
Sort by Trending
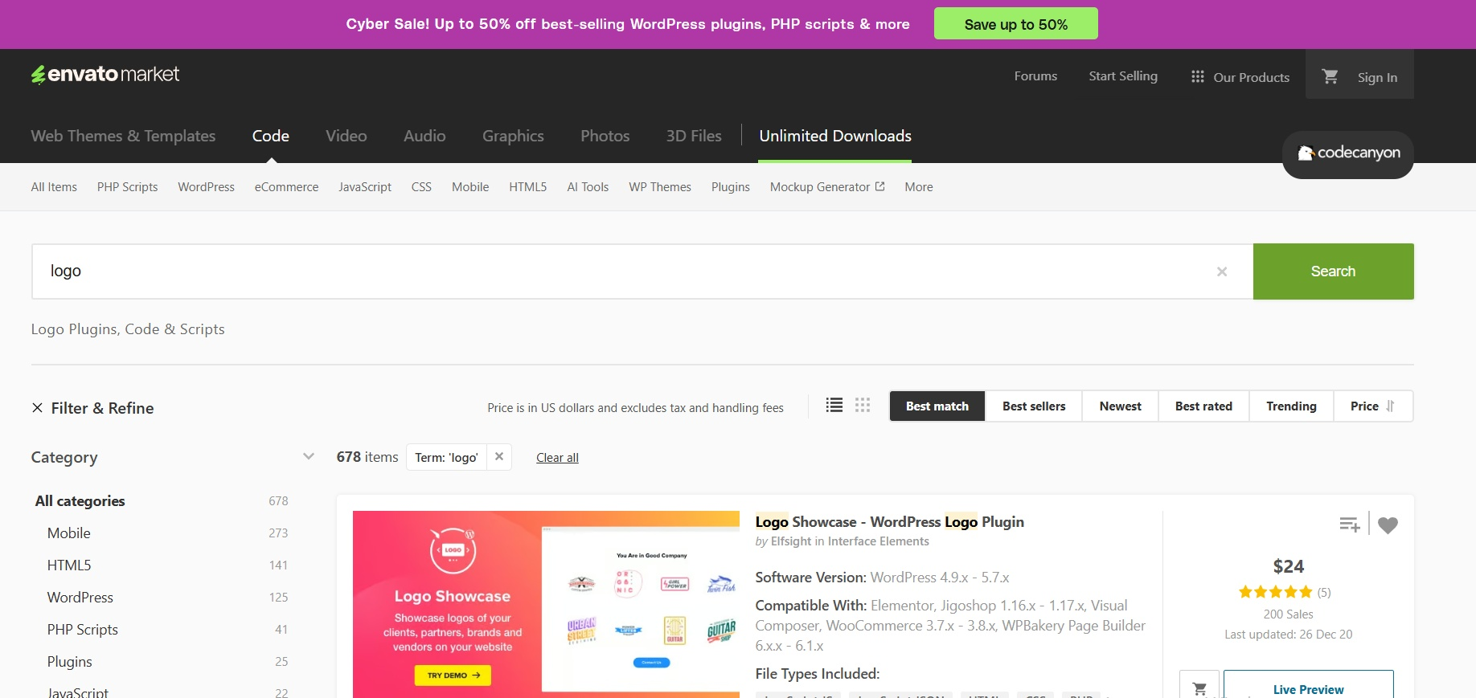tap(1291, 406)
